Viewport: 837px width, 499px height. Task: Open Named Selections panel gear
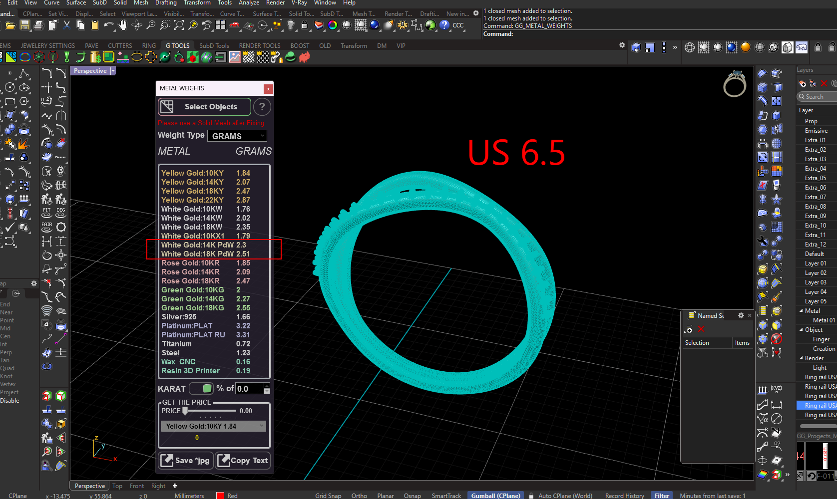point(741,315)
